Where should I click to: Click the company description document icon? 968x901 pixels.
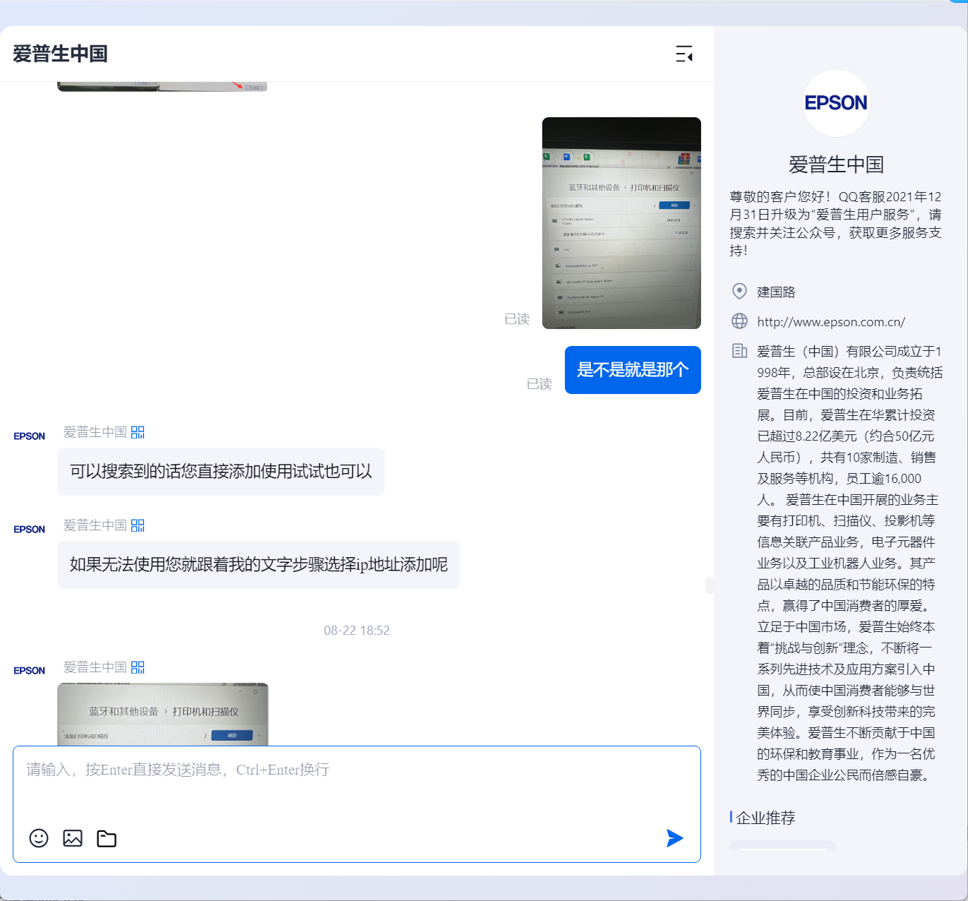coord(739,350)
